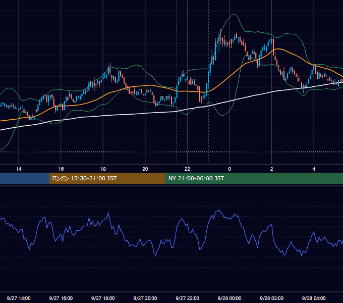Click the 9/27 22:00 date label
Image resolution: width=343 pixels, height=303 pixels.
(x=187, y=298)
